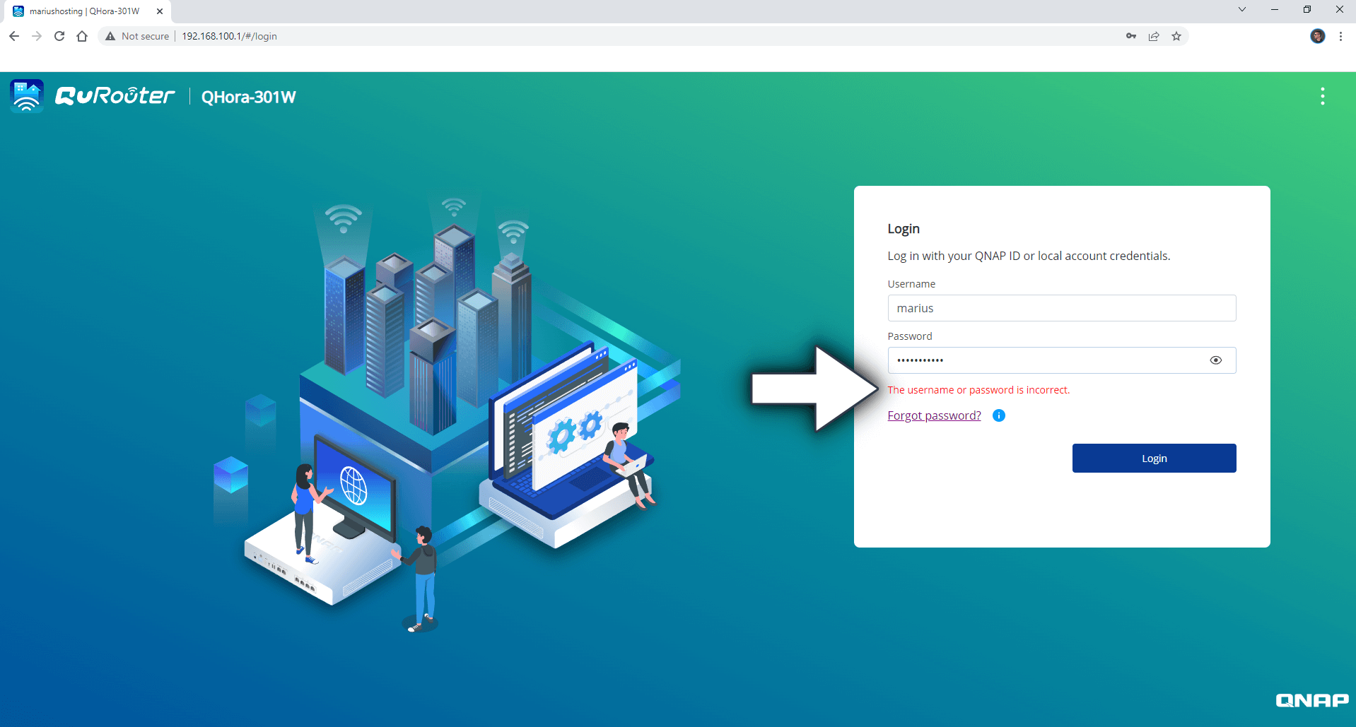Click the address bar URL 192.168.100.1/#/login
Screen dimensions: 1356x727
coord(229,36)
